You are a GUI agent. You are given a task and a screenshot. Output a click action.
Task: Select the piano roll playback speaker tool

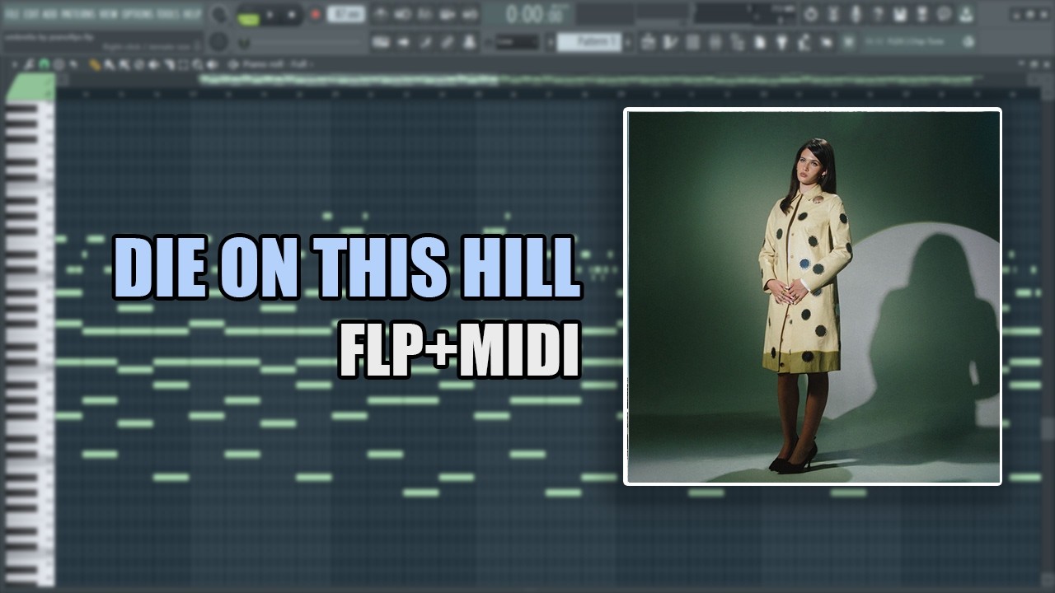213,64
